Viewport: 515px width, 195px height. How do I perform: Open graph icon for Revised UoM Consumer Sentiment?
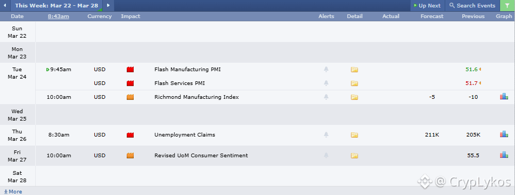click(x=504, y=155)
